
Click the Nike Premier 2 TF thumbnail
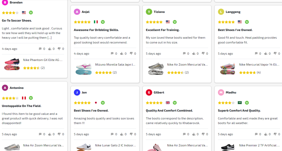click(227, 147)
